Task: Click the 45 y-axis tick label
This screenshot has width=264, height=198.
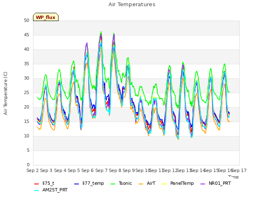Action: (26, 35)
